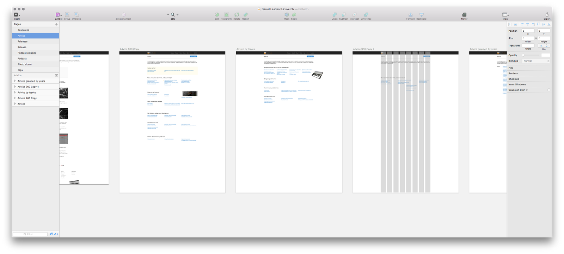
Task: Open Mirror from the toolbar
Action: 464,15
